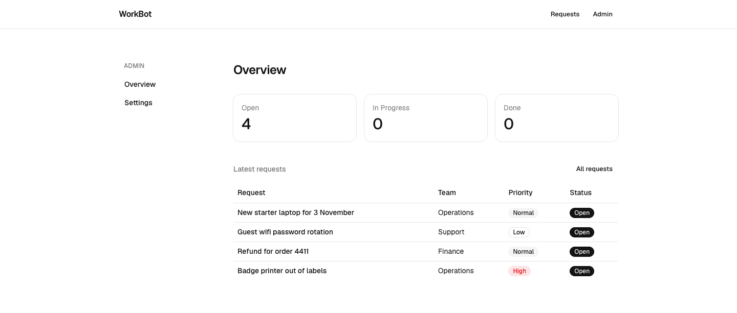Open 'Badge printer out of labels' request

point(282,271)
